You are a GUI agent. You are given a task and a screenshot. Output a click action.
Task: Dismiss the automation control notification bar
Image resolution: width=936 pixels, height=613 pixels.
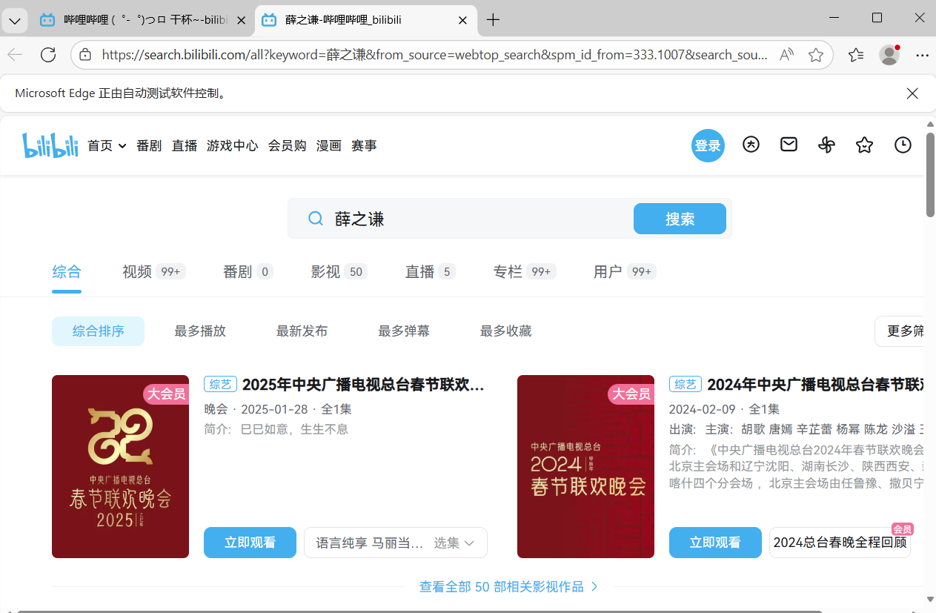(912, 93)
